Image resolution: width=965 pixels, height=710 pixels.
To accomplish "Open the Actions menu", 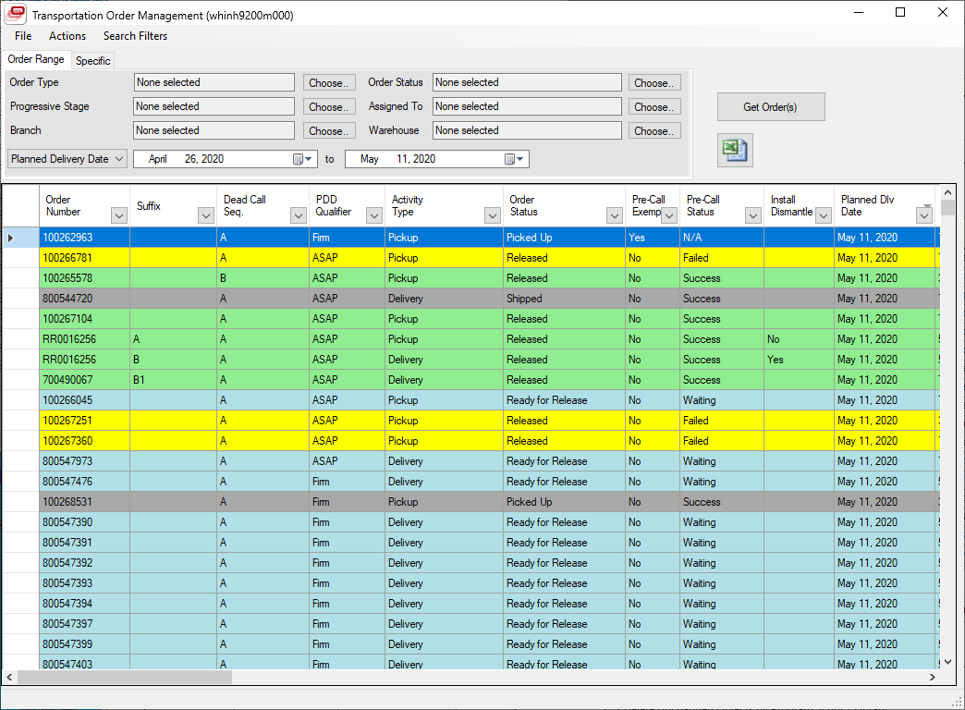I will pyautogui.click(x=67, y=36).
